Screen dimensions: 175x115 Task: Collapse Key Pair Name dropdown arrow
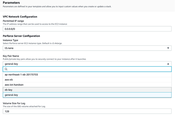(168, 64)
